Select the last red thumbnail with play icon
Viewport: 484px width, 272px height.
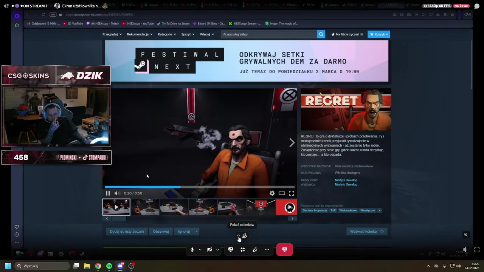click(x=287, y=207)
